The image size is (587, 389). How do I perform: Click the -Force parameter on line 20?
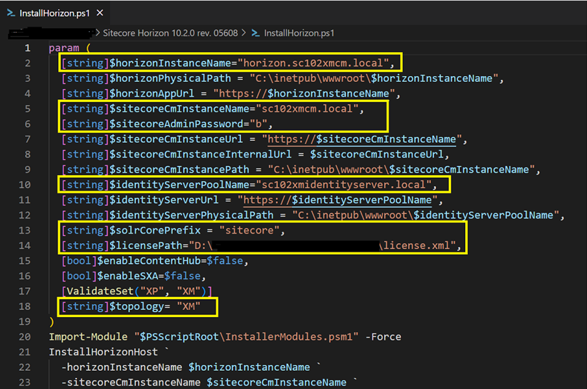pyautogui.click(x=383, y=337)
